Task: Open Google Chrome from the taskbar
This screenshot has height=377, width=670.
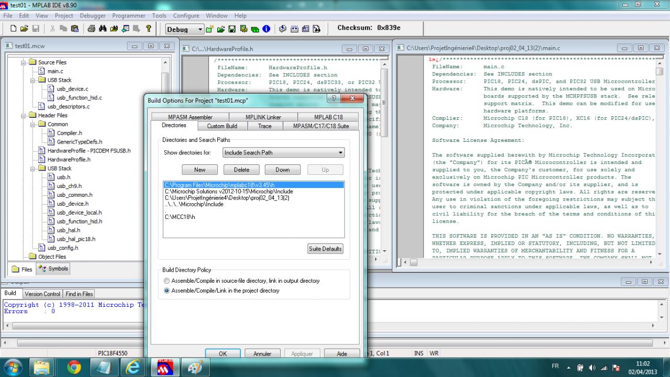Action: coord(74,367)
